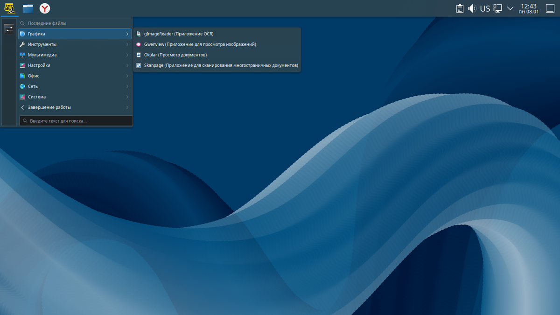Launch Yandex Browser from the taskbar

pos(44,8)
